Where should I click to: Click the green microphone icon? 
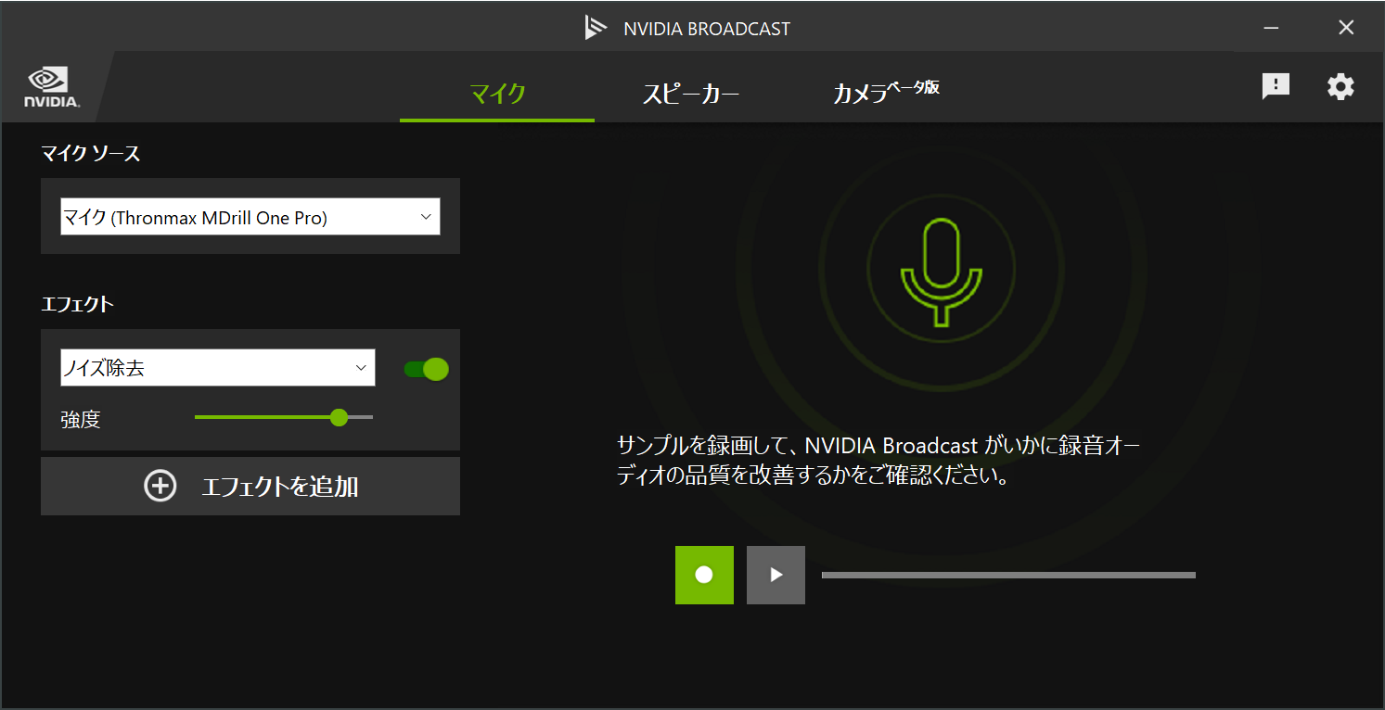(941, 272)
